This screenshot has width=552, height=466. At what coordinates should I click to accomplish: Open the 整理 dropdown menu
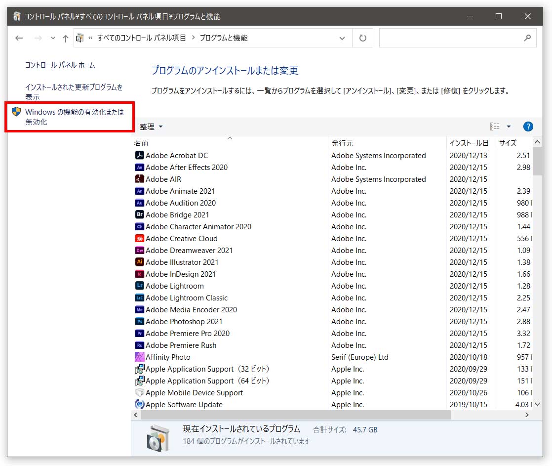(x=152, y=127)
